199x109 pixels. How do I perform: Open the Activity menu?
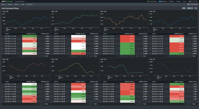179,2
